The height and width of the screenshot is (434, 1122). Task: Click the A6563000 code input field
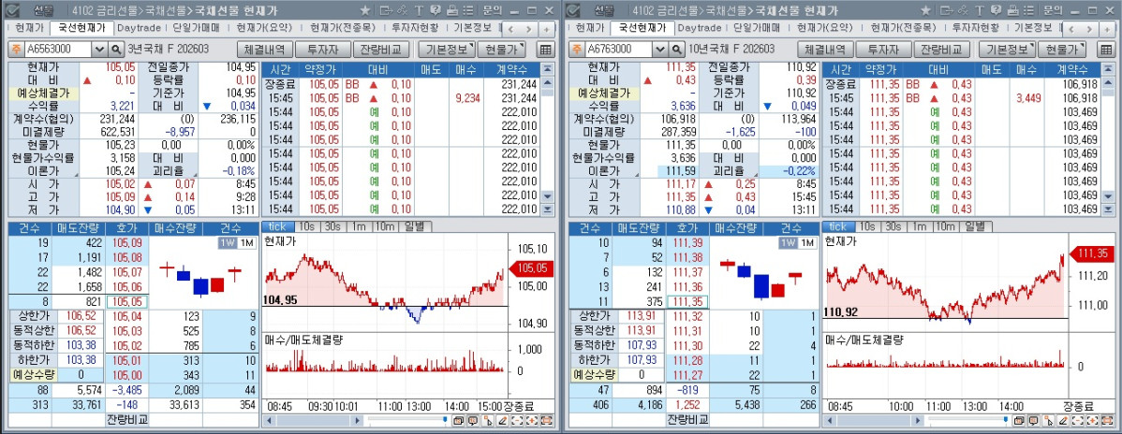coord(58,50)
